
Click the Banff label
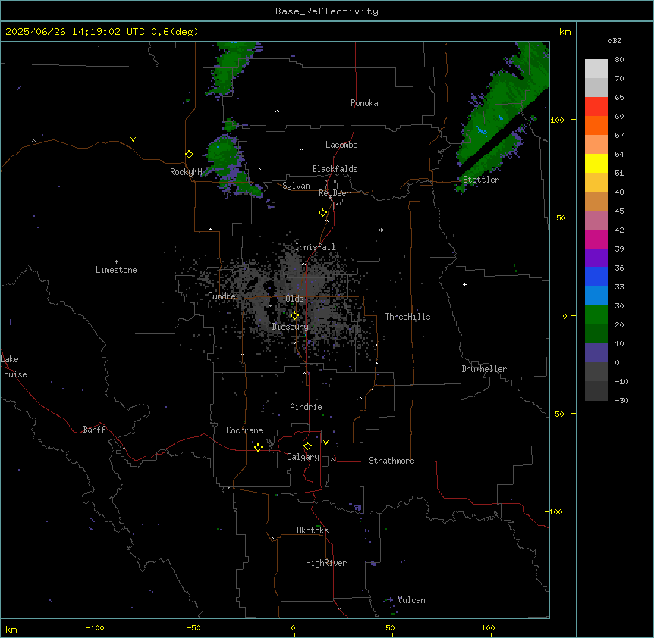tap(94, 430)
